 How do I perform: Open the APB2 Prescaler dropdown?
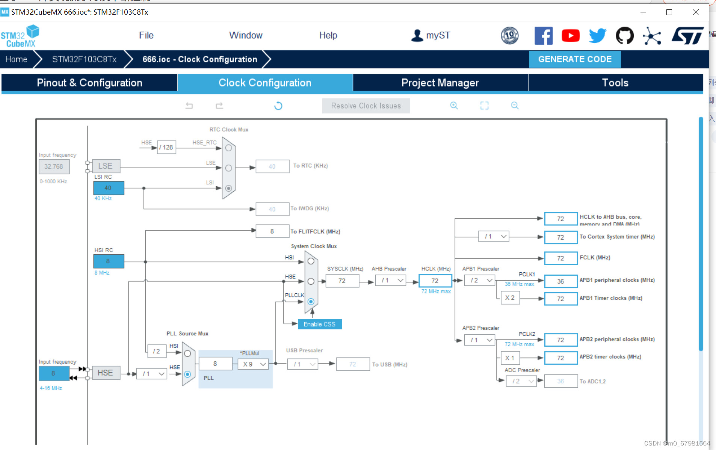pos(480,340)
